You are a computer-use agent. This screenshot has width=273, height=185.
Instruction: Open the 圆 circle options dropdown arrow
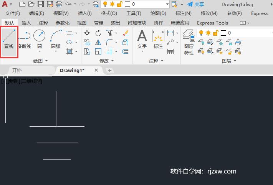point(40,51)
